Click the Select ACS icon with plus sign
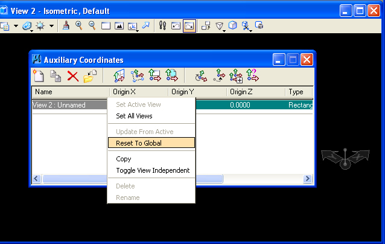This screenshot has height=244, width=385. (x=236, y=76)
